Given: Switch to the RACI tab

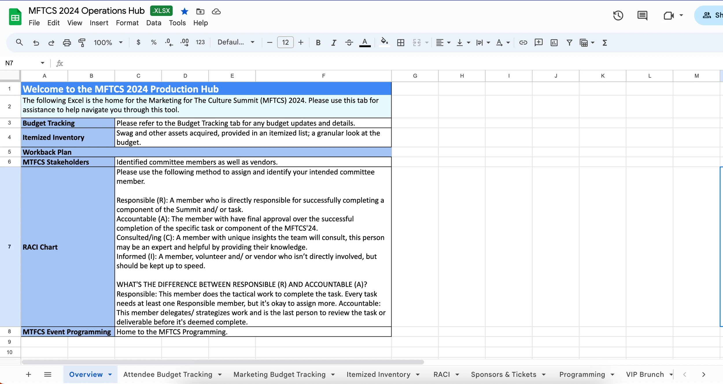Looking at the screenshot, I should pyautogui.click(x=442, y=374).
